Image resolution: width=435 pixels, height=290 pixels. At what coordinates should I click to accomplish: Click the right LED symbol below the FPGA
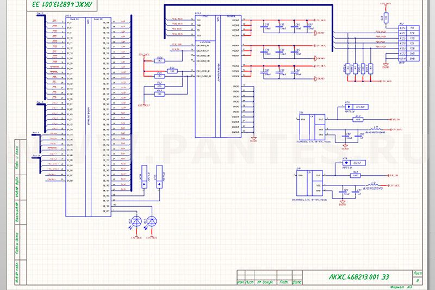[151, 221]
